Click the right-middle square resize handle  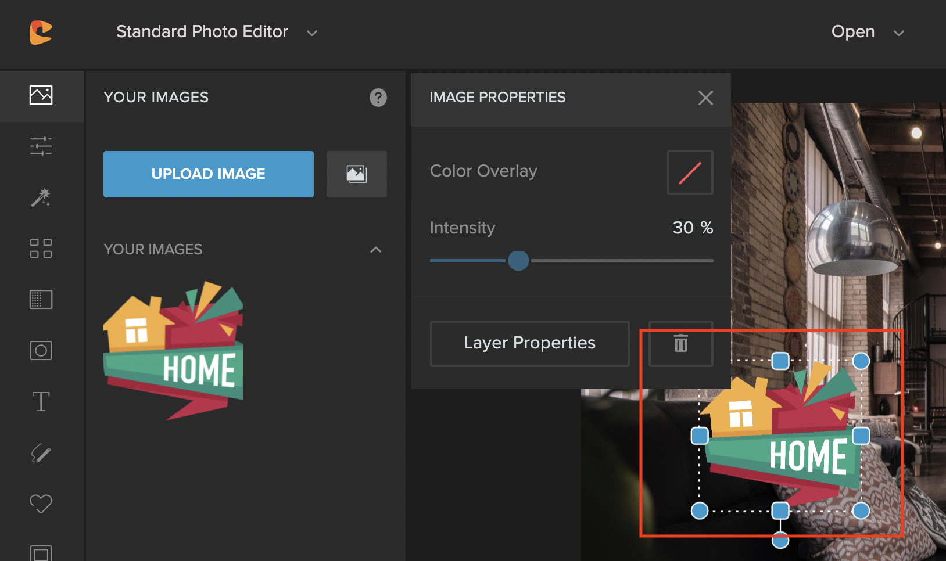(861, 436)
